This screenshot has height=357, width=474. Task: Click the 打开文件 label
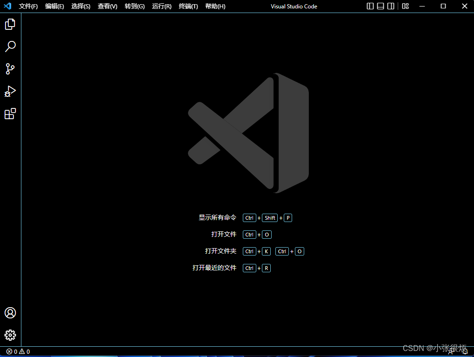(224, 235)
